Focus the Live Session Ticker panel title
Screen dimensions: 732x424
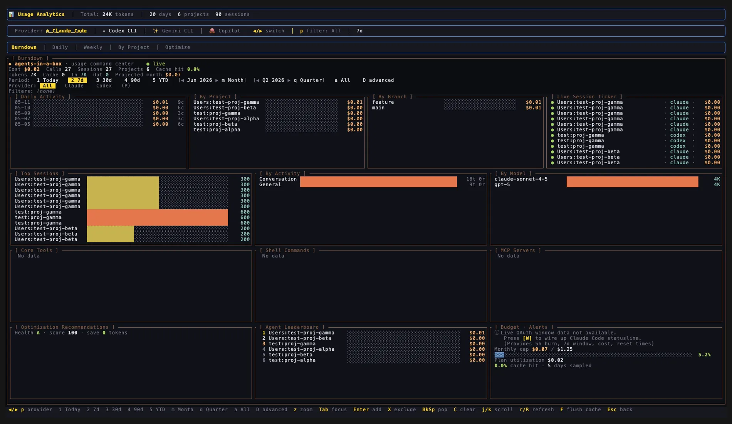[587, 97]
